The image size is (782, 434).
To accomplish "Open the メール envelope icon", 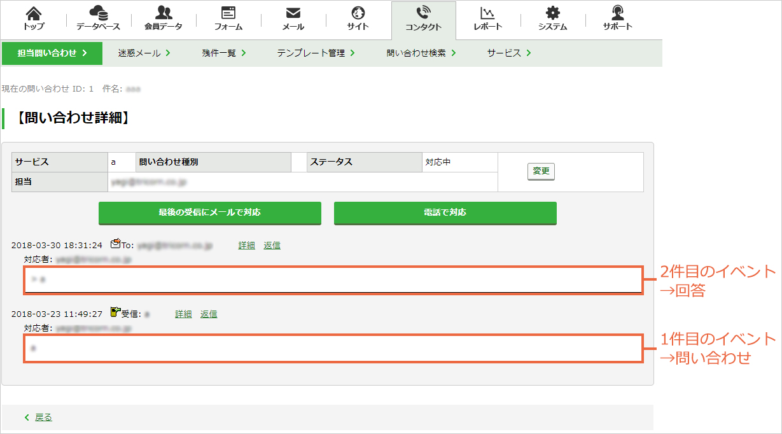I will click(293, 13).
